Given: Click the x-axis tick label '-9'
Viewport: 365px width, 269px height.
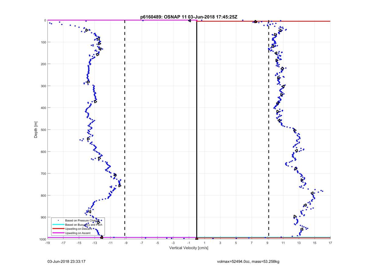Looking at the screenshot, I should coord(126,243).
